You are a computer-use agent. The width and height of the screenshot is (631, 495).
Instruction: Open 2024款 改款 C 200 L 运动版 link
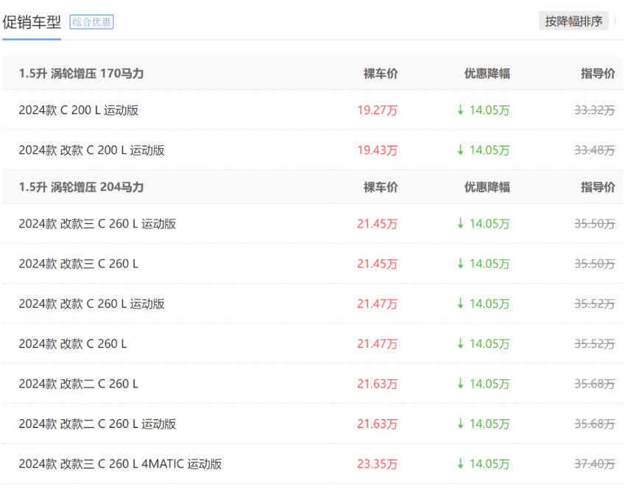pyautogui.click(x=91, y=150)
